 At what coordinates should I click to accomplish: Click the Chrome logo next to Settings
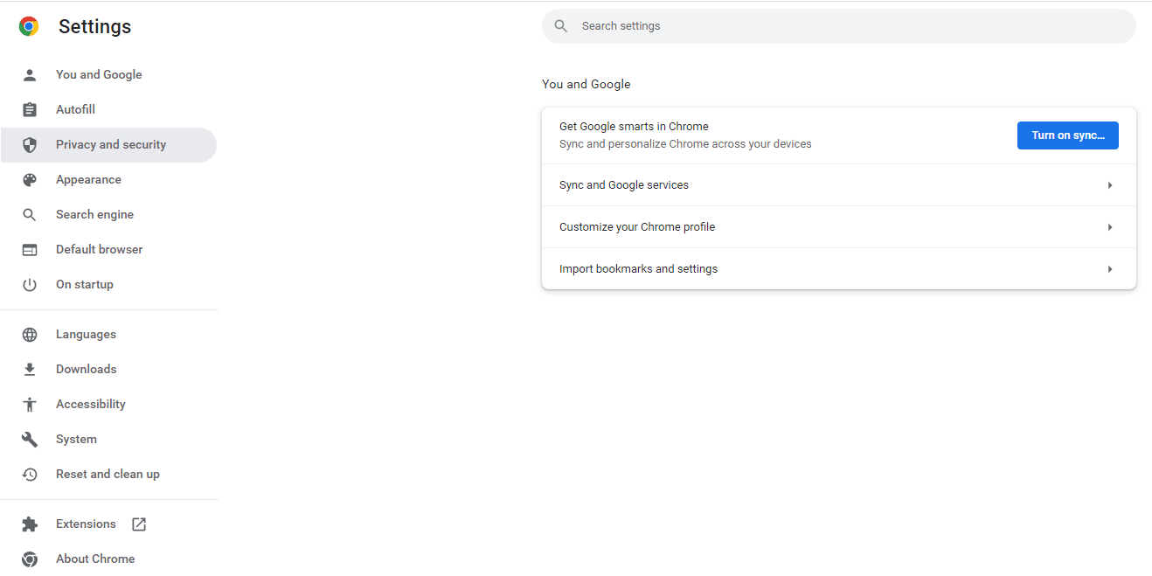point(28,26)
